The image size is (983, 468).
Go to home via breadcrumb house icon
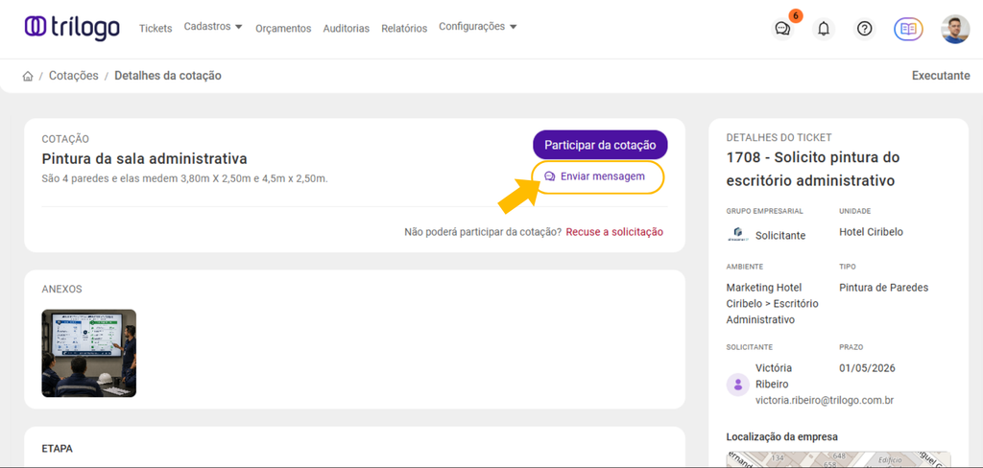tap(28, 76)
